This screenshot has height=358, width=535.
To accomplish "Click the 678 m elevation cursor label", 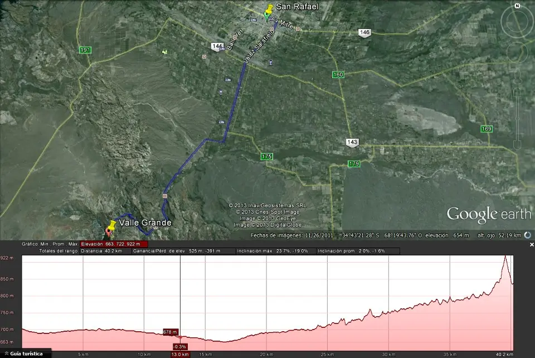I will 170,332.
